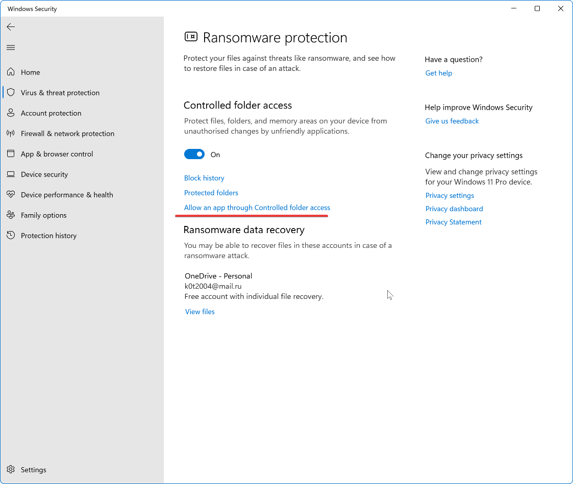The height and width of the screenshot is (484, 573).
Task: Click Allow an app through Controlled folder access
Action: point(257,208)
